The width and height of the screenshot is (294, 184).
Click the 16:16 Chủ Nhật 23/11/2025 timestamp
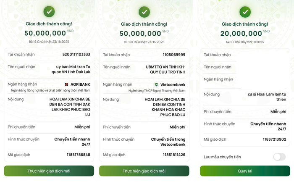point(49,42)
